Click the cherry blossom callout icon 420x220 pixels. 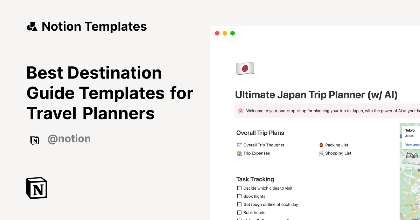[x=241, y=110]
